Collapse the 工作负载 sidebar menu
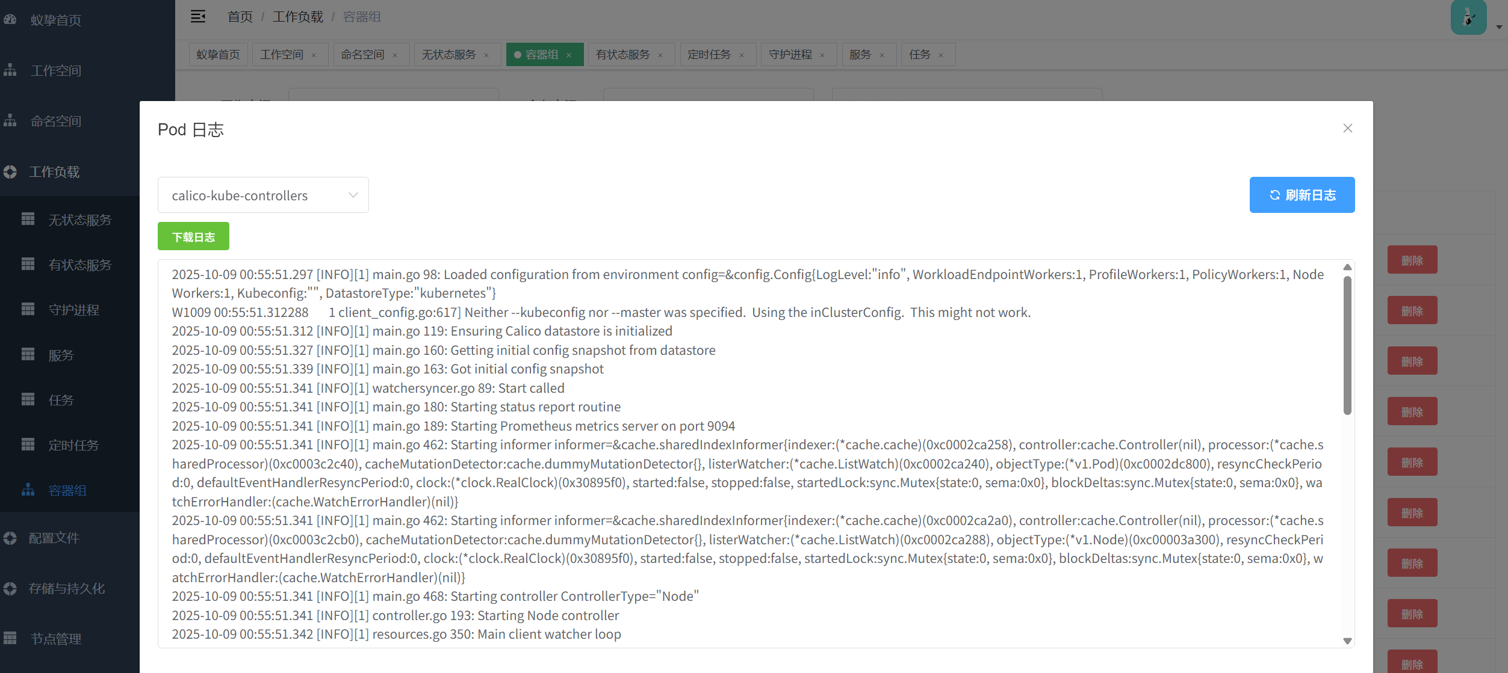Viewport: 1508px width, 673px height. tap(54, 172)
